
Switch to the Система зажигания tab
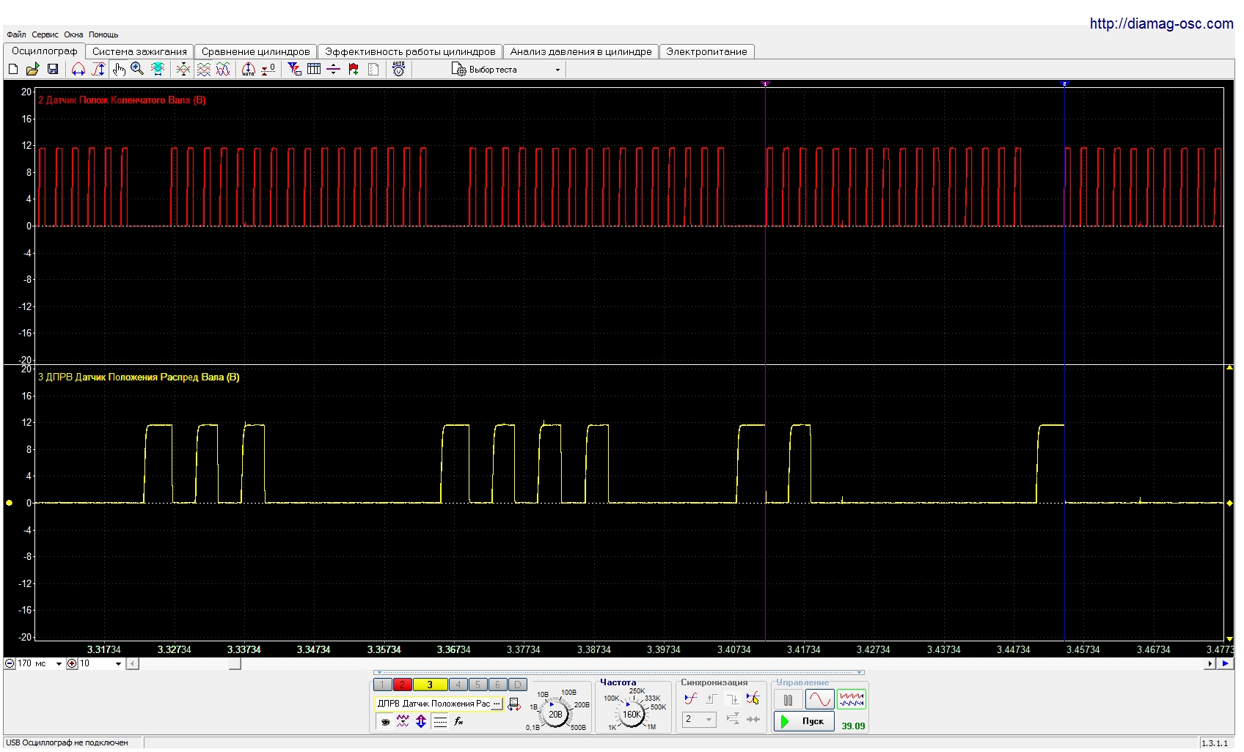(x=139, y=51)
